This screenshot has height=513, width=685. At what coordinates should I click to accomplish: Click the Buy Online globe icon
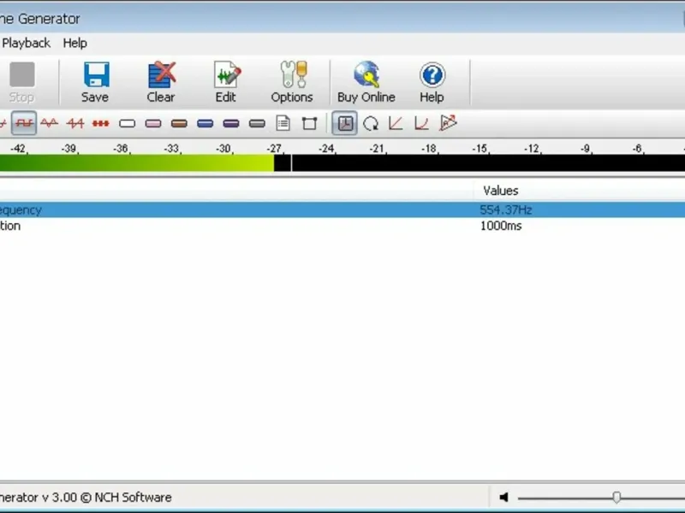pyautogui.click(x=366, y=74)
